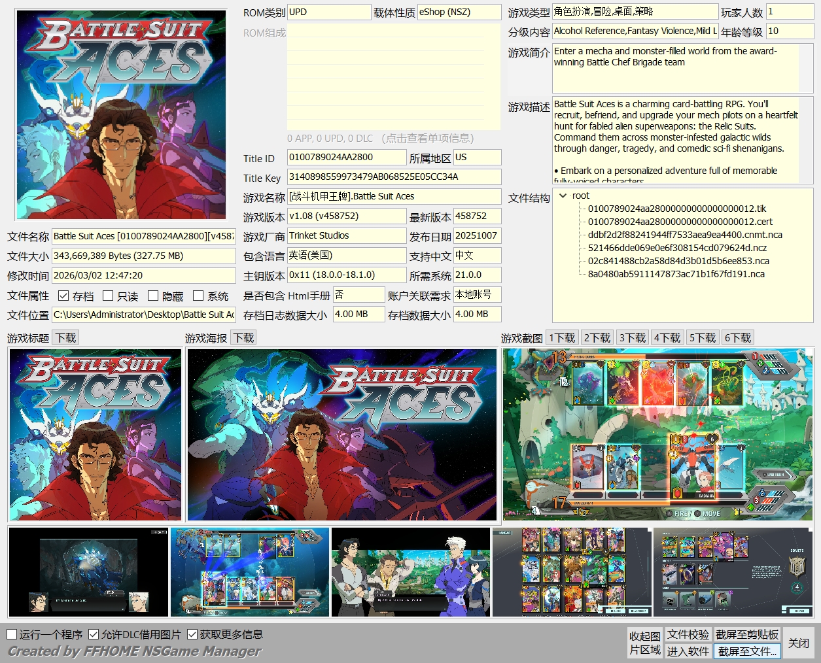
Task: Collapse the root node in file structure
Action: click(x=563, y=195)
